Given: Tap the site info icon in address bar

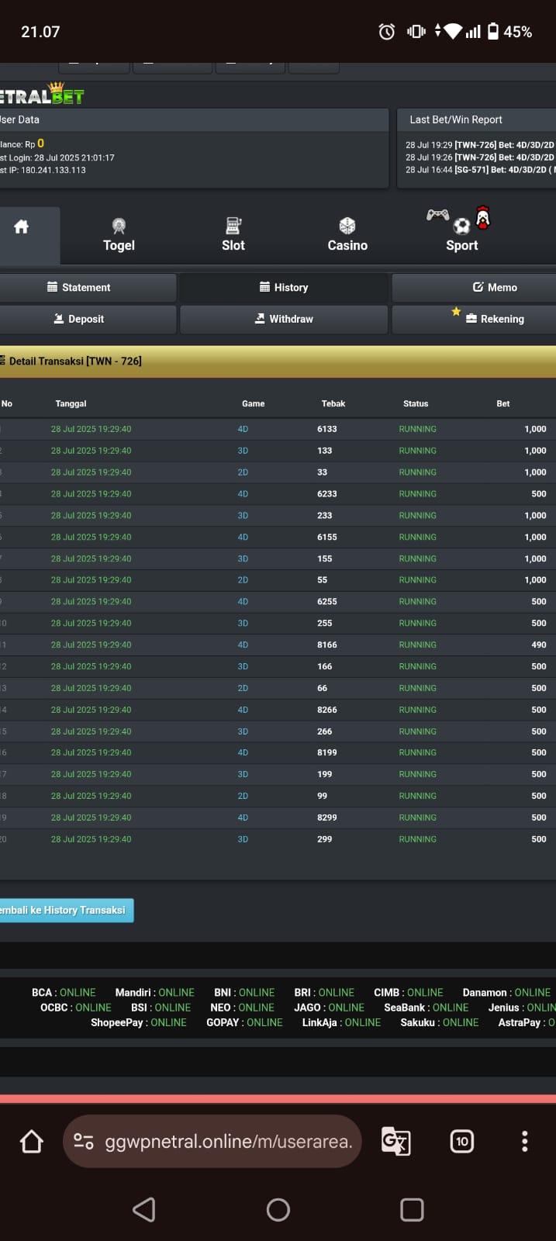Looking at the screenshot, I should point(84,1141).
